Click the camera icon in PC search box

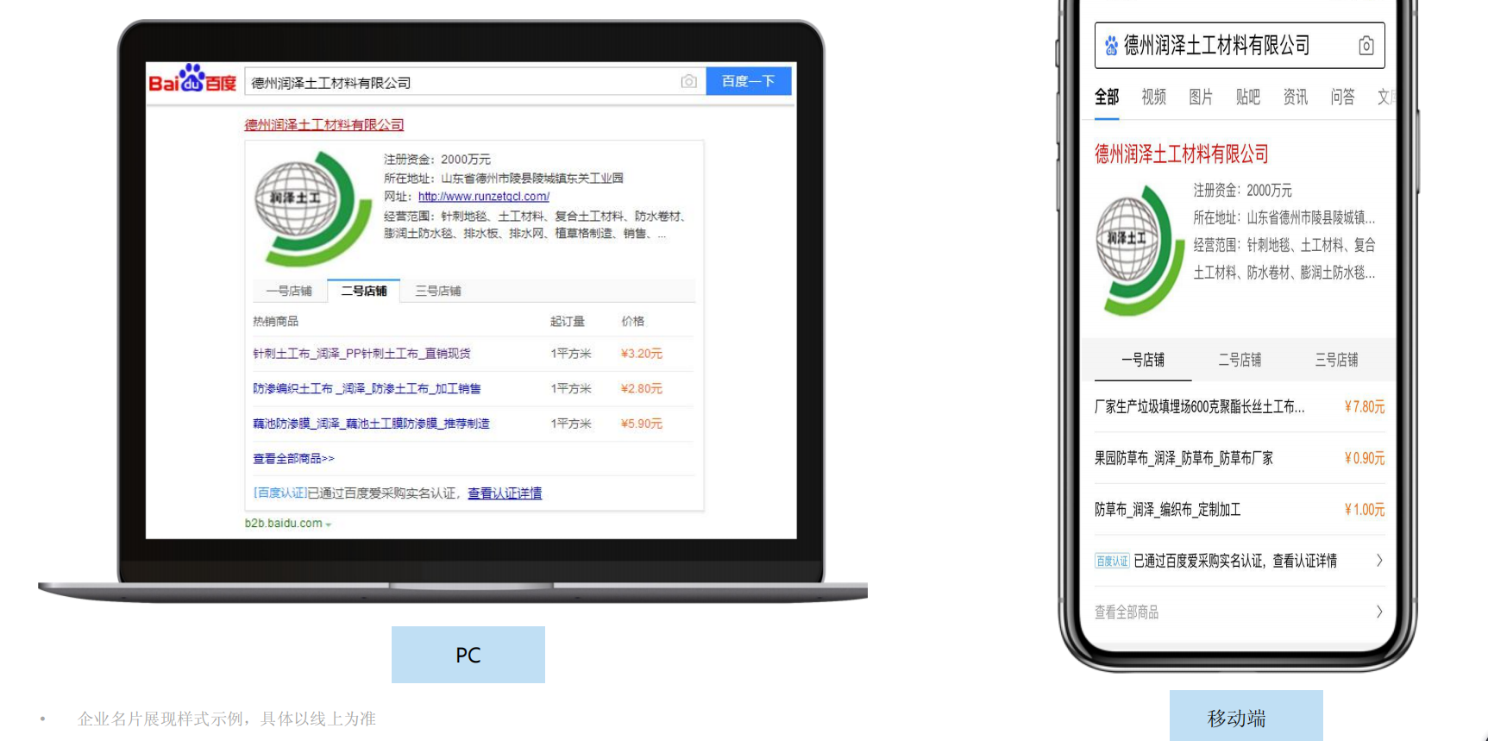tap(688, 81)
